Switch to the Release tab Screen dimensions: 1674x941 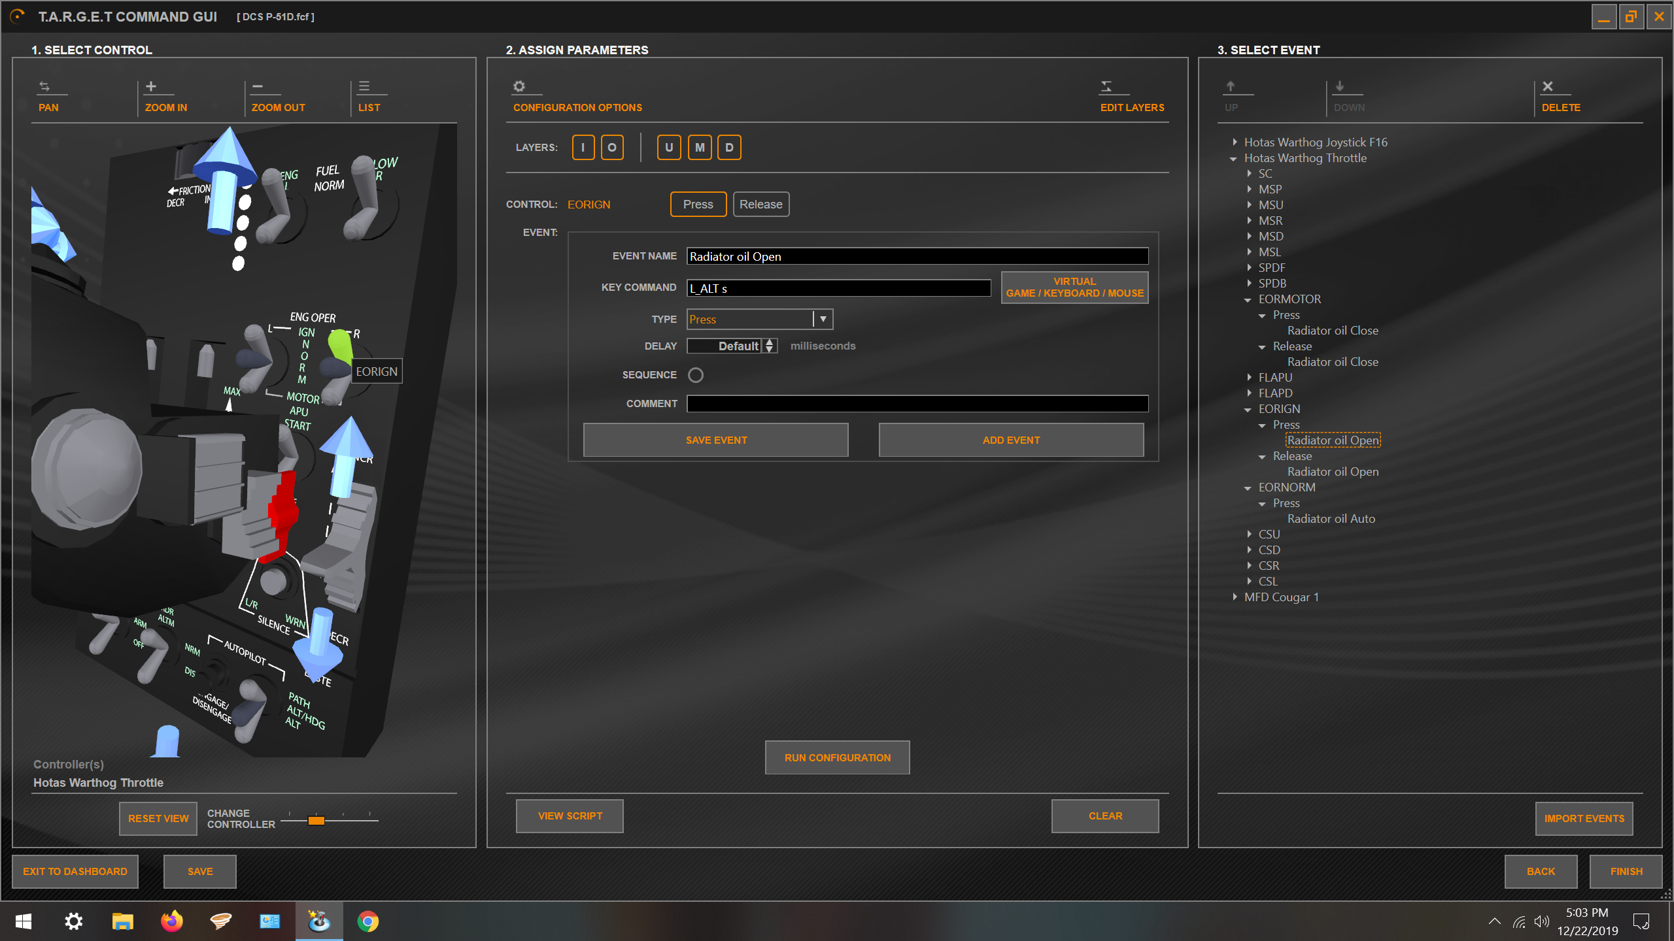(x=761, y=205)
